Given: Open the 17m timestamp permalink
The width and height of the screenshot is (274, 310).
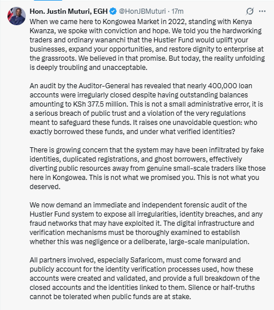Looking at the screenshot, I should click(x=177, y=11).
